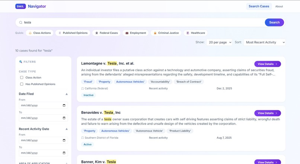Click the blue Search button
The image size is (300, 164).
pyautogui.click(x=274, y=22)
